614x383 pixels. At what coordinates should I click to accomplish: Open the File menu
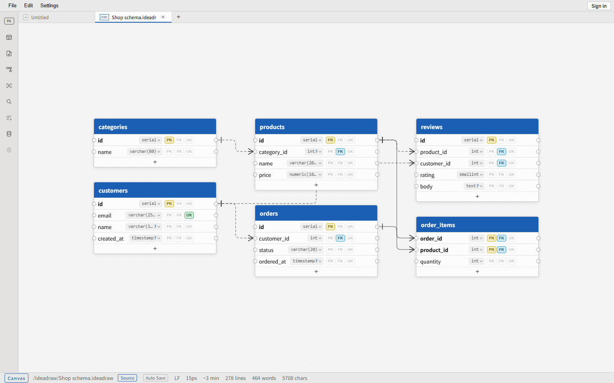coord(12,5)
